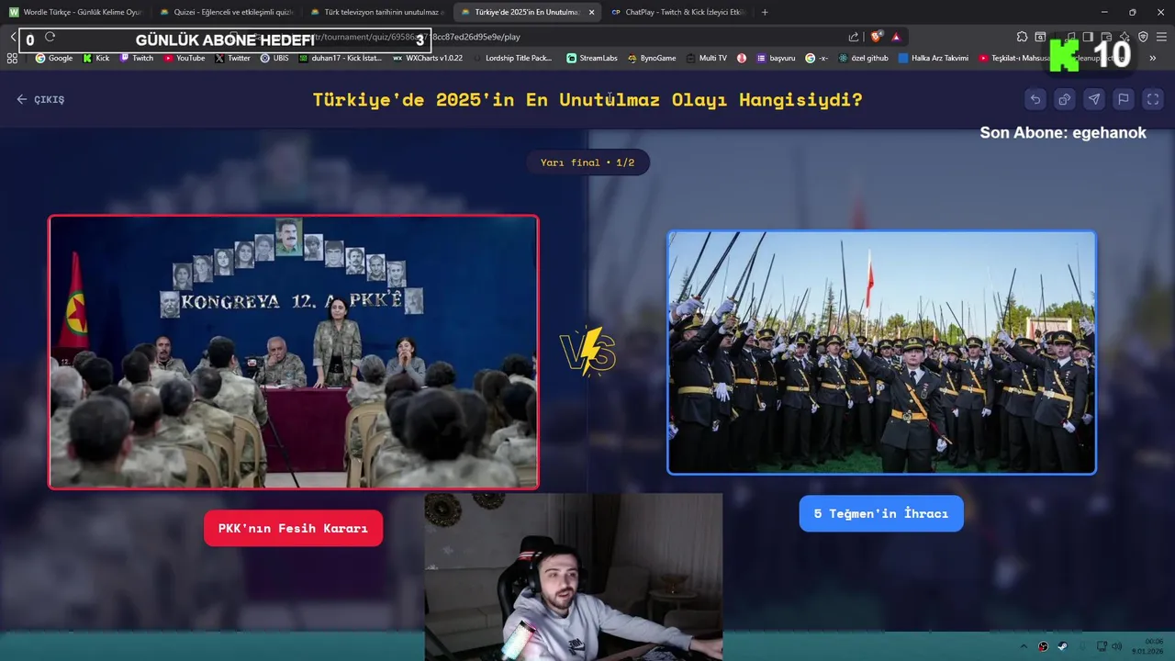This screenshot has height=661, width=1175.
Task: Switch to the Quizei Eğlenceli ve etkileşimli tab
Action: pyautogui.click(x=226, y=12)
